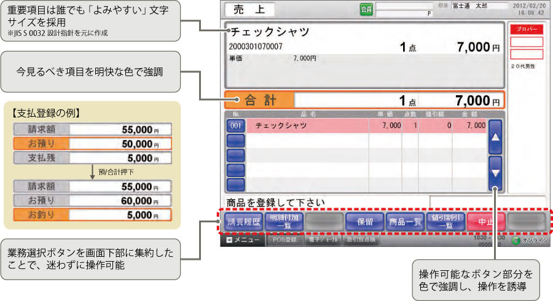Click the member points input field

point(402,13)
